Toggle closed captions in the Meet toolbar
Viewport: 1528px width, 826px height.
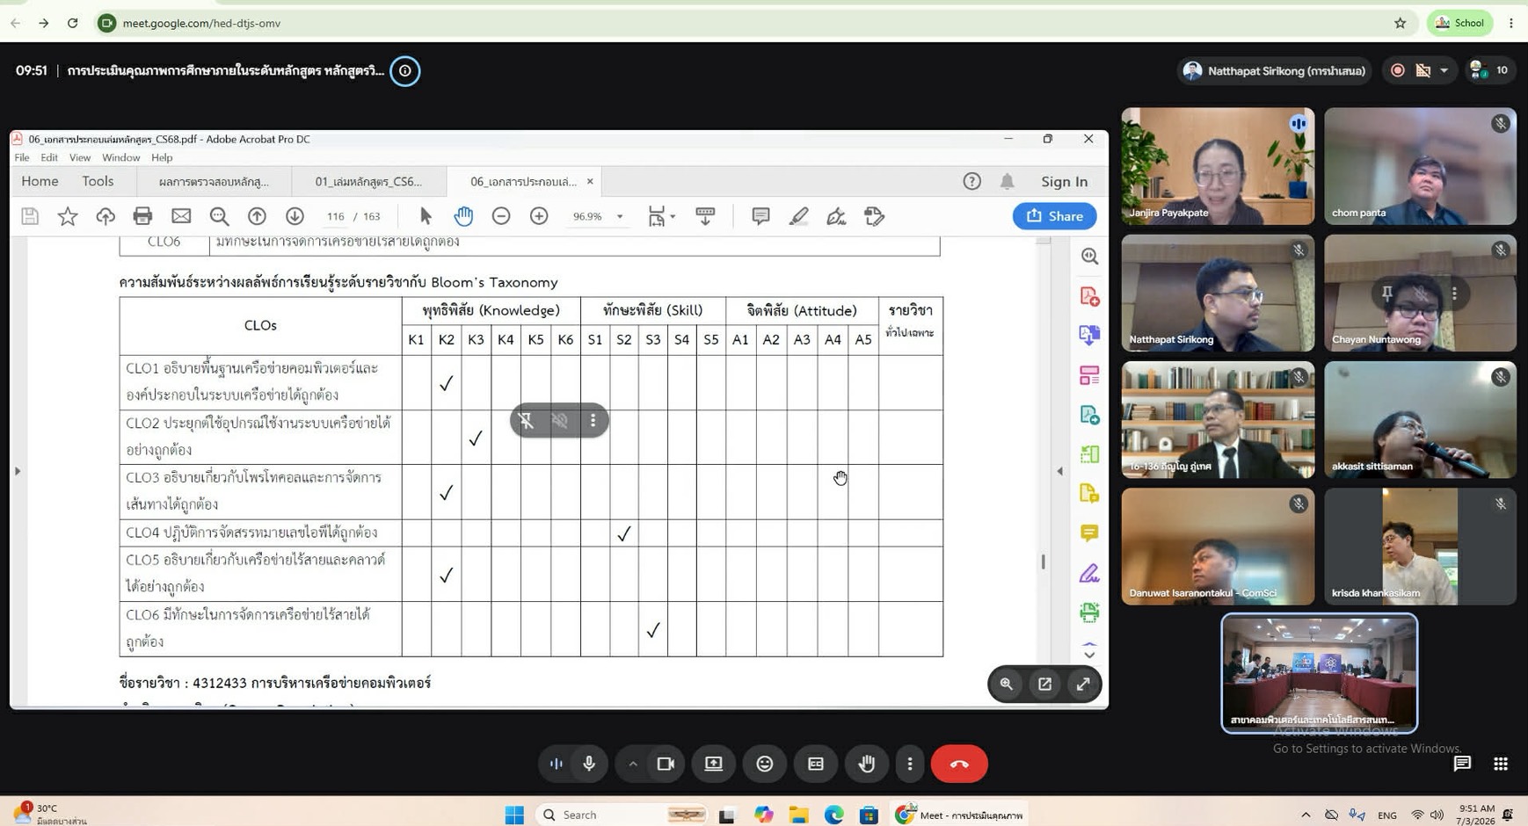click(816, 764)
